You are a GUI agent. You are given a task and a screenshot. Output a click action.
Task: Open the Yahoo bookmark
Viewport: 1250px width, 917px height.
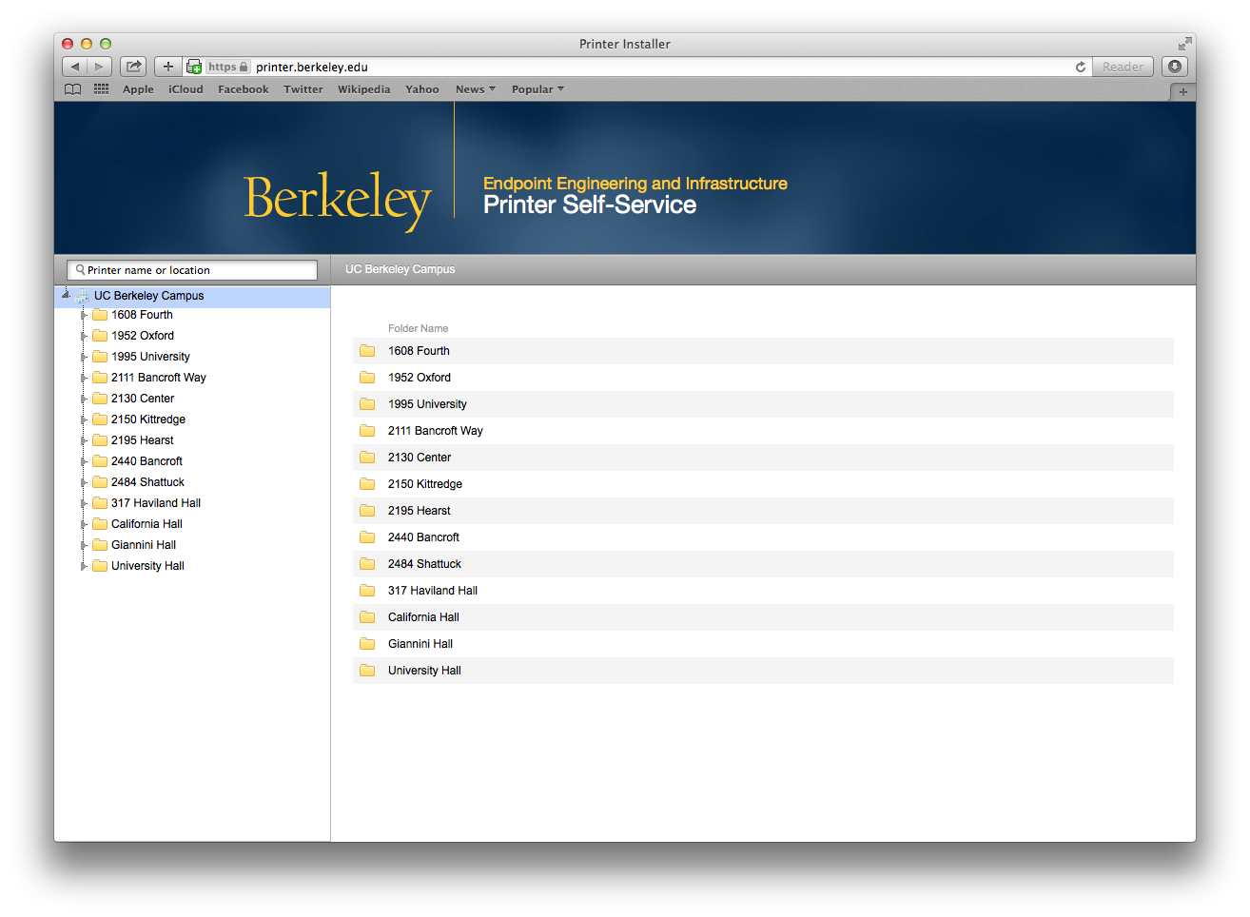click(422, 89)
